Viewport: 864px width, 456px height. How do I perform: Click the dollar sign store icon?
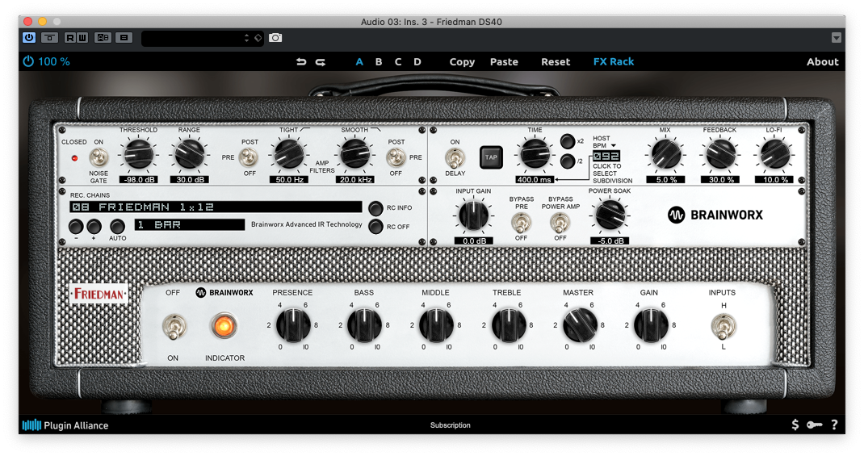pos(795,425)
